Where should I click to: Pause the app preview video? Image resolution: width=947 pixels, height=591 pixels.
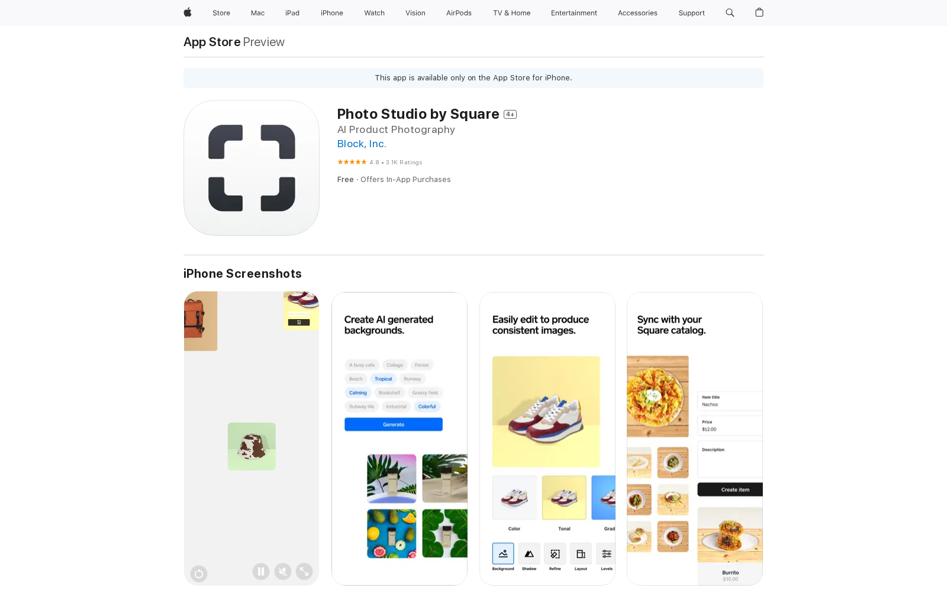coord(261,571)
